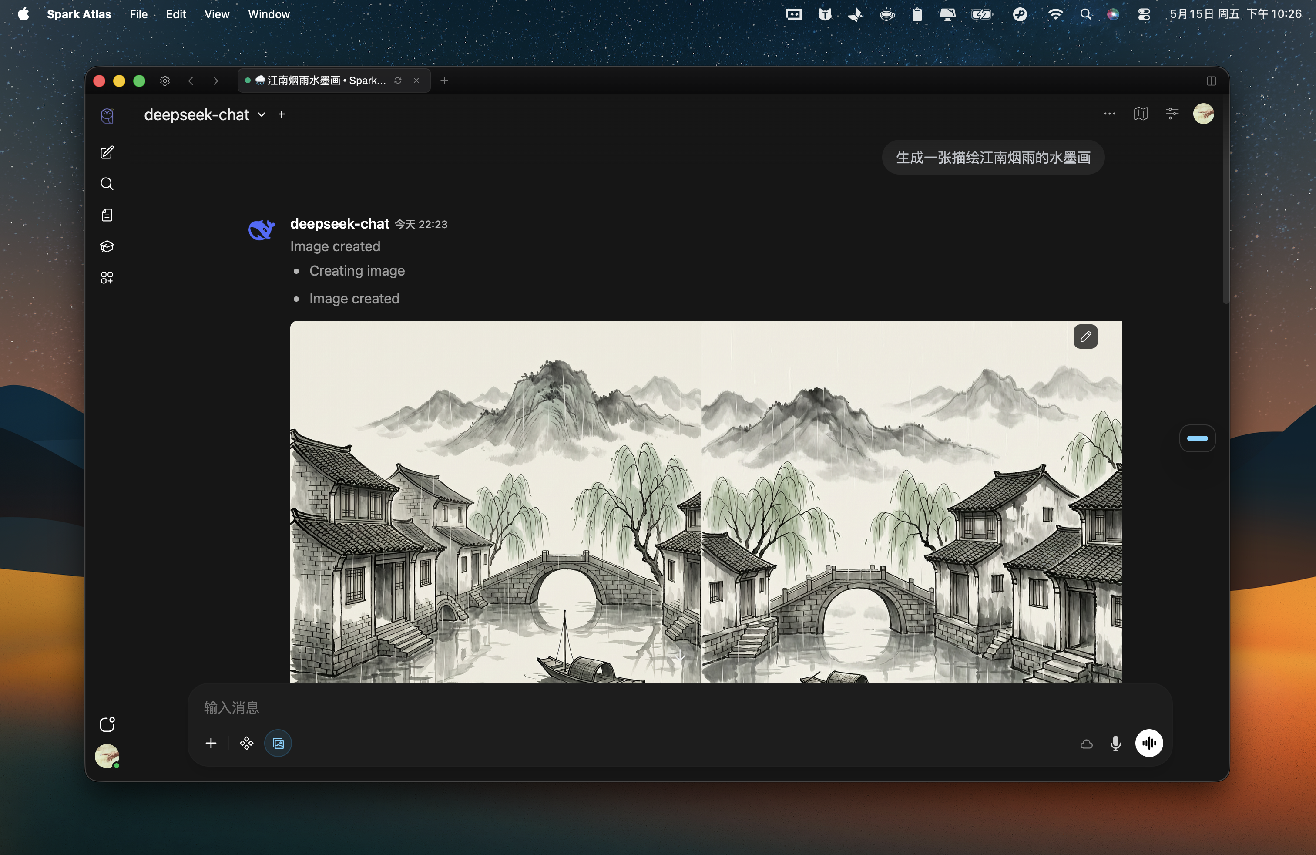The height and width of the screenshot is (855, 1316).
Task: Open the user avatar at sidebar bottom
Action: point(107,756)
